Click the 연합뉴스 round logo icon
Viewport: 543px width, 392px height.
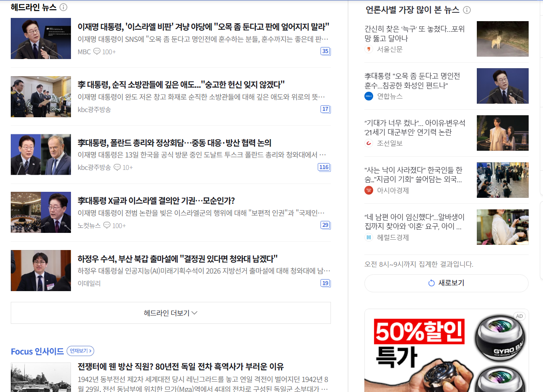pyautogui.click(x=369, y=96)
